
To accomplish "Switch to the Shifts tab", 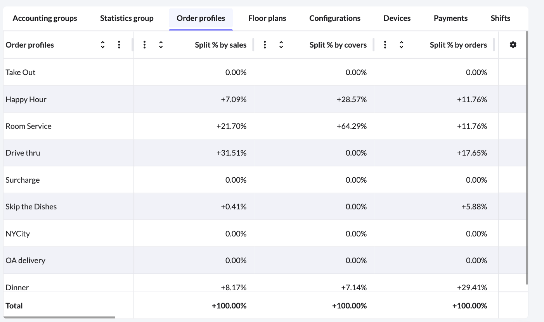I will coord(500,18).
